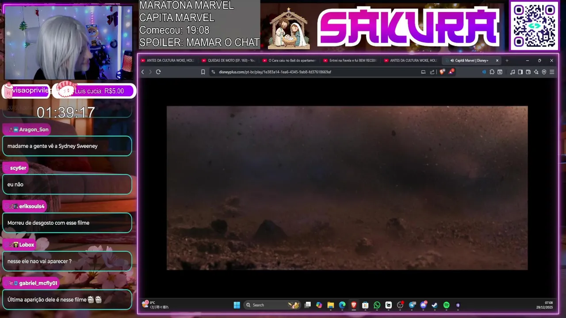Switch to QUEDAS DE MOTO (EP. 163) tab

[229, 61]
